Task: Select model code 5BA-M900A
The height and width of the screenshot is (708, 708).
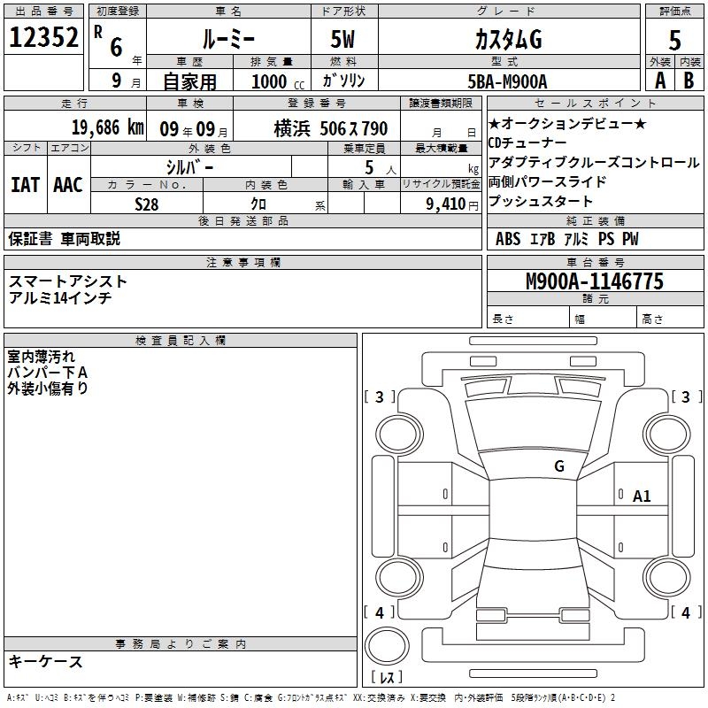Action: pyautogui.click(x=507, y=81)
